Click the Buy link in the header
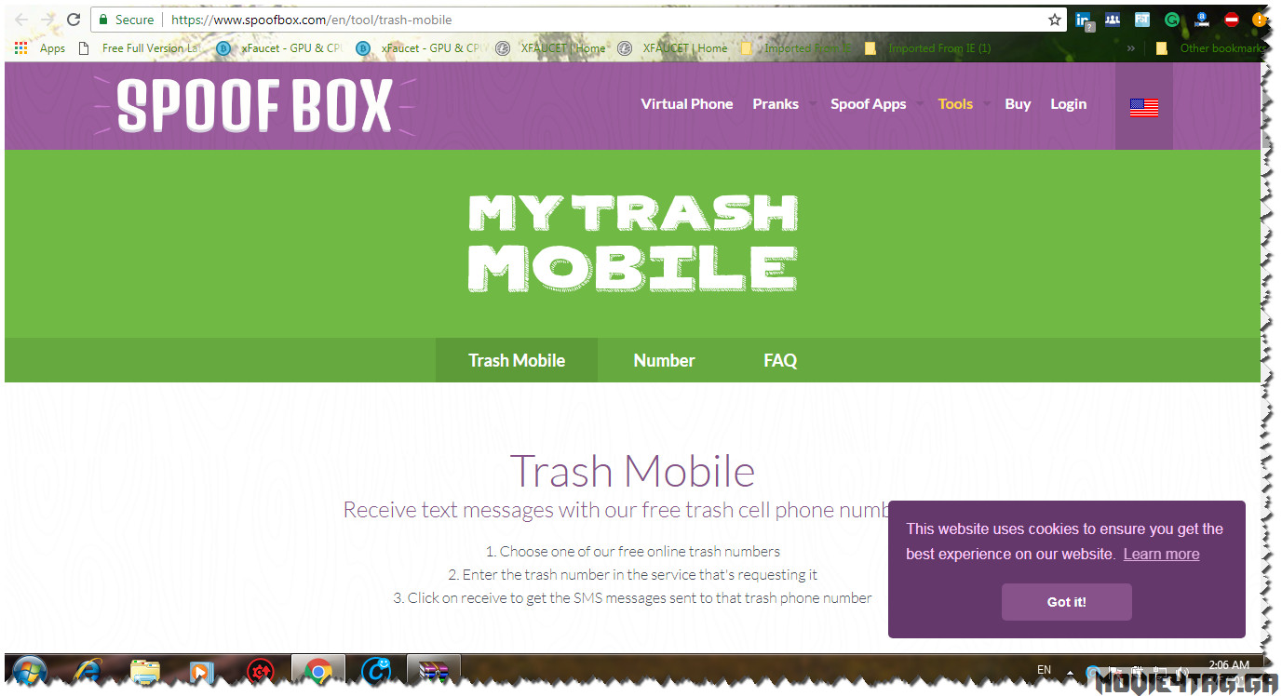 [x=1018, y=104]
